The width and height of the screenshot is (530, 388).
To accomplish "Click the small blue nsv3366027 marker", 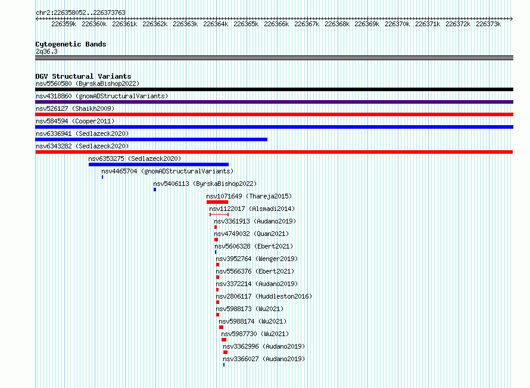I will (x=224, y=365).
